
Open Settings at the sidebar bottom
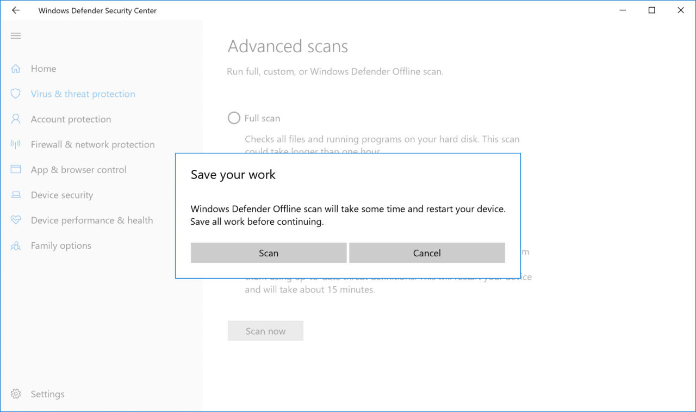[47, 394]
